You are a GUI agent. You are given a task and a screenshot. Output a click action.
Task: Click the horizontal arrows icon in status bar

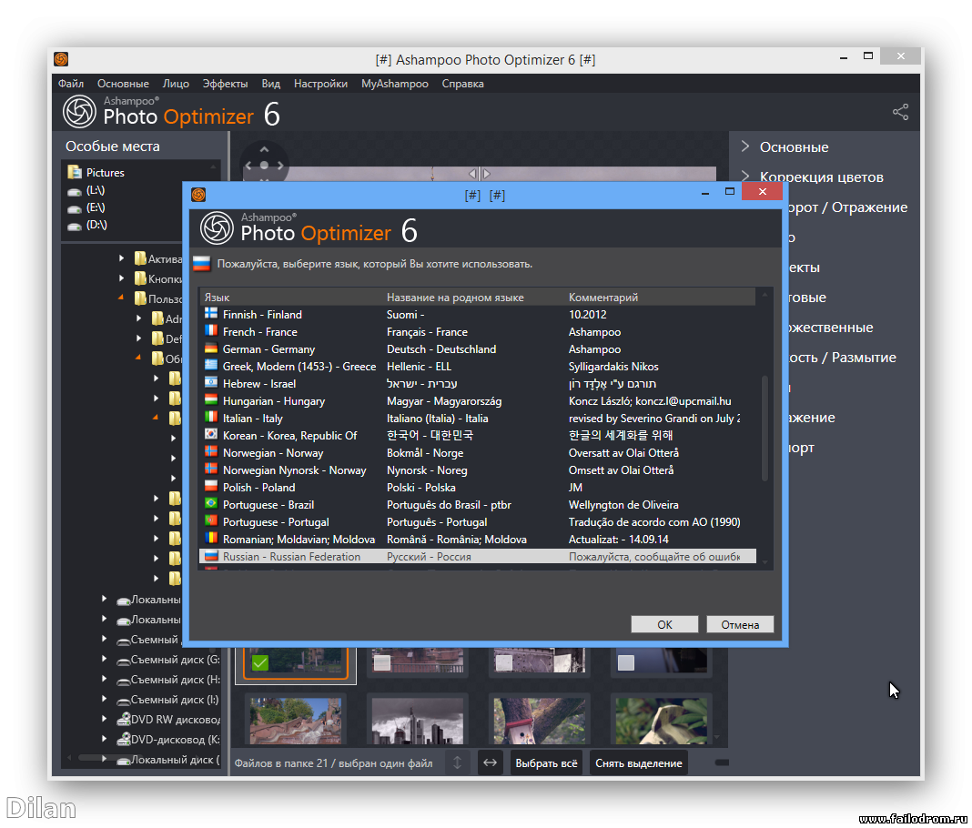pyautogui.click(x=490, y=762)
